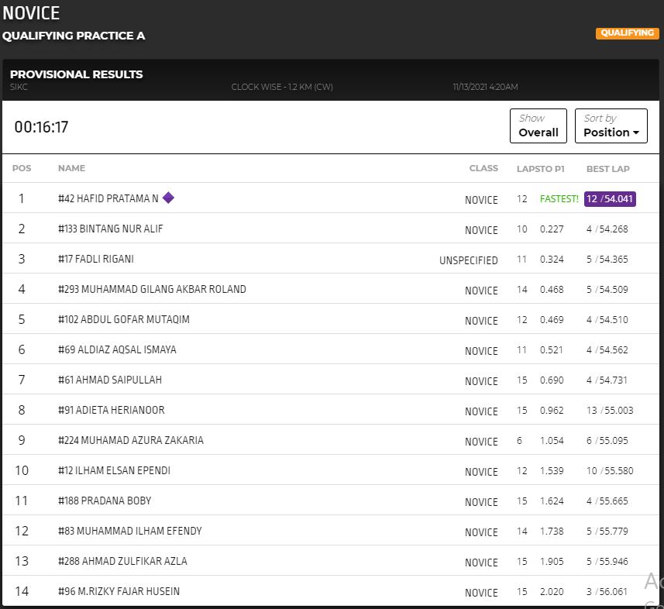
Task: Select driver #17 FADLI RIGANI
Action: (95, 260)
